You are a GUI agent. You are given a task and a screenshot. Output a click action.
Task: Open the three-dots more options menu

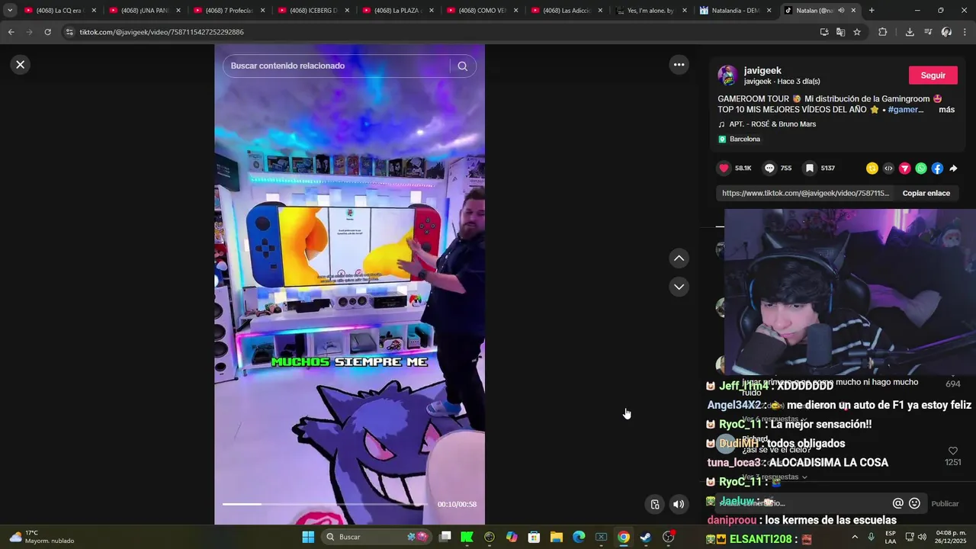[x=679, y=65]
